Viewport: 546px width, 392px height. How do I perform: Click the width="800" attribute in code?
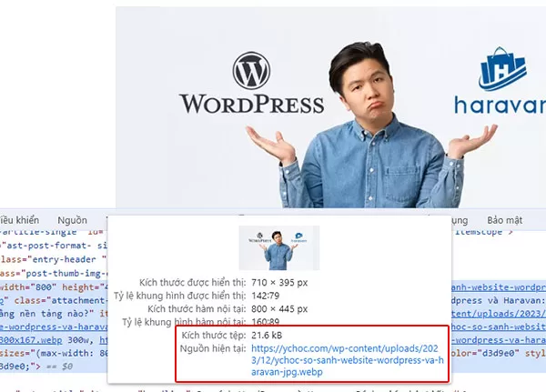click(x=28, y=287)
